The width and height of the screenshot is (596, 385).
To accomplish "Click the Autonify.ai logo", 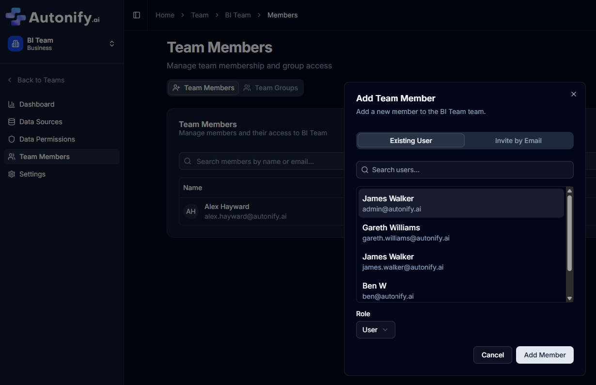I will (x=52, y=17).
